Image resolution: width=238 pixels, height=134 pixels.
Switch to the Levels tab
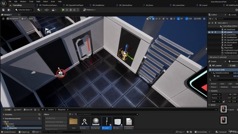click(232, 15)
